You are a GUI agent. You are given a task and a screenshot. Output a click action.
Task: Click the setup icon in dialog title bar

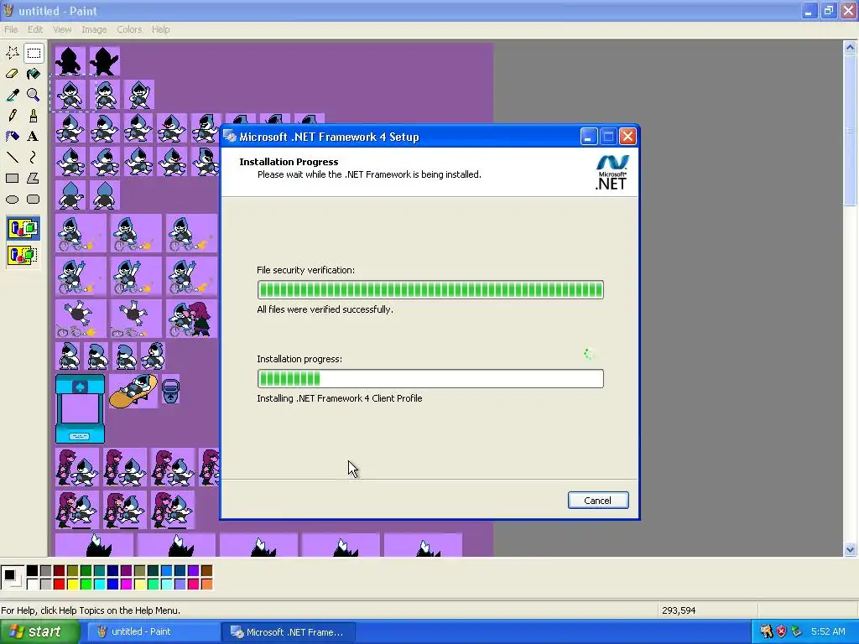point(230,137)
